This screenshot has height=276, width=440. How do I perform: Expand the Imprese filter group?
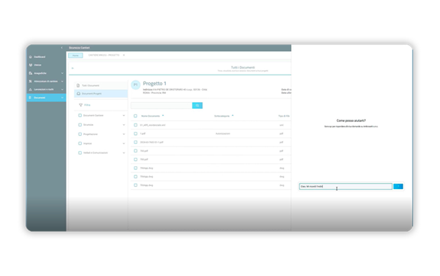coord(124,143)
